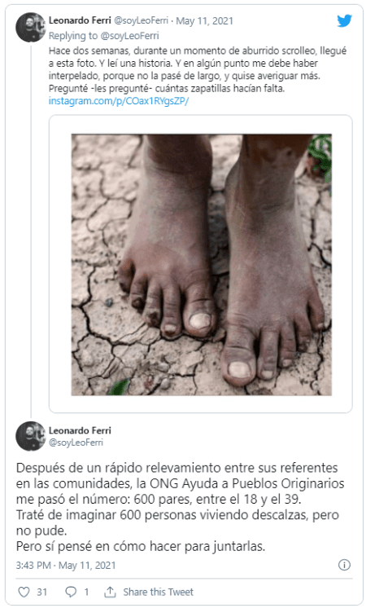Click the 'May 11, 2021' date in the header
366x608 pixels.
(x=205, y=21)
